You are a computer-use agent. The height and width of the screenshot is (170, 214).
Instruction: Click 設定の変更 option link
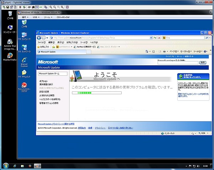(x=44, y=92)
